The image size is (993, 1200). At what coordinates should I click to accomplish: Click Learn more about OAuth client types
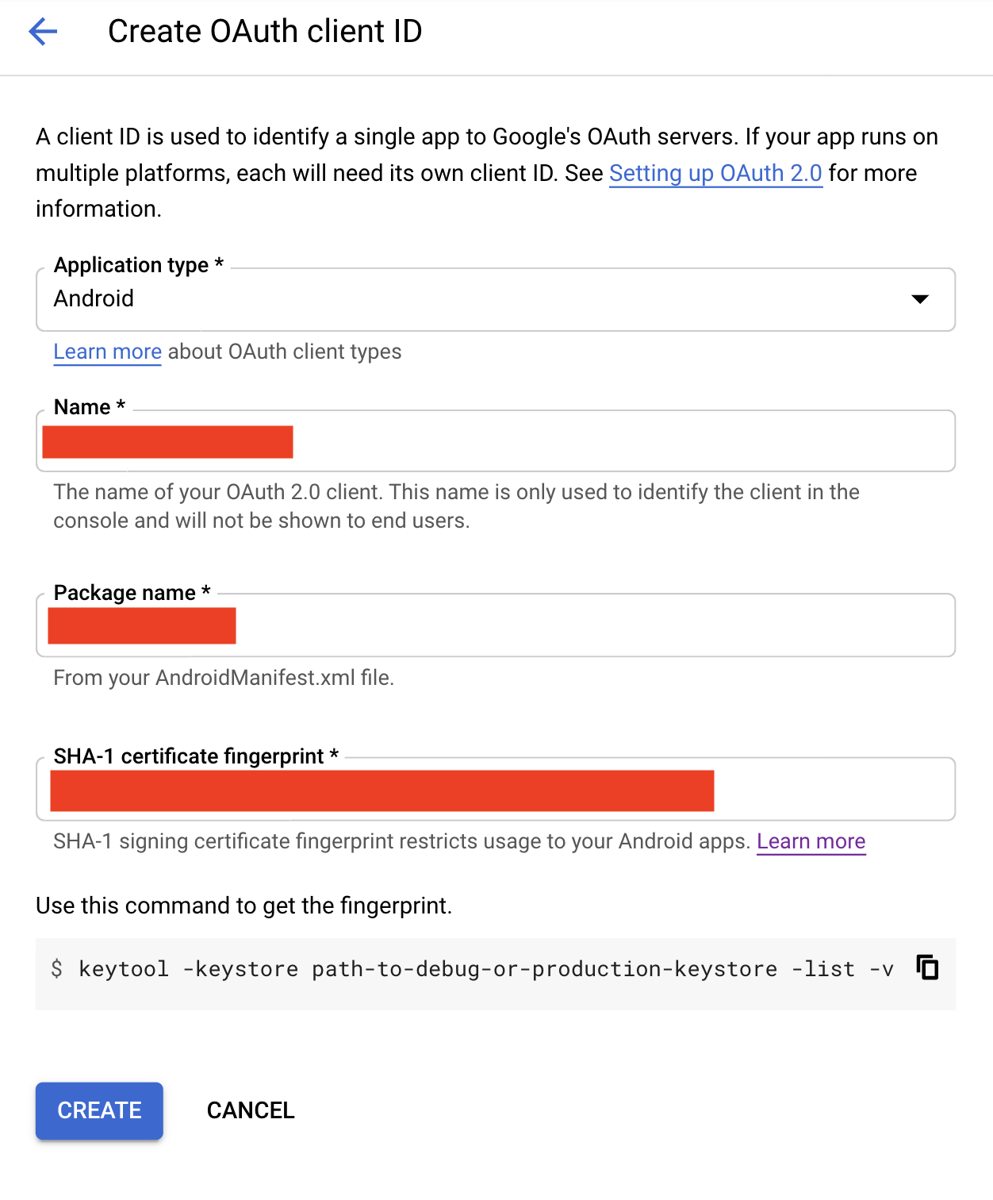pos(107,352)
